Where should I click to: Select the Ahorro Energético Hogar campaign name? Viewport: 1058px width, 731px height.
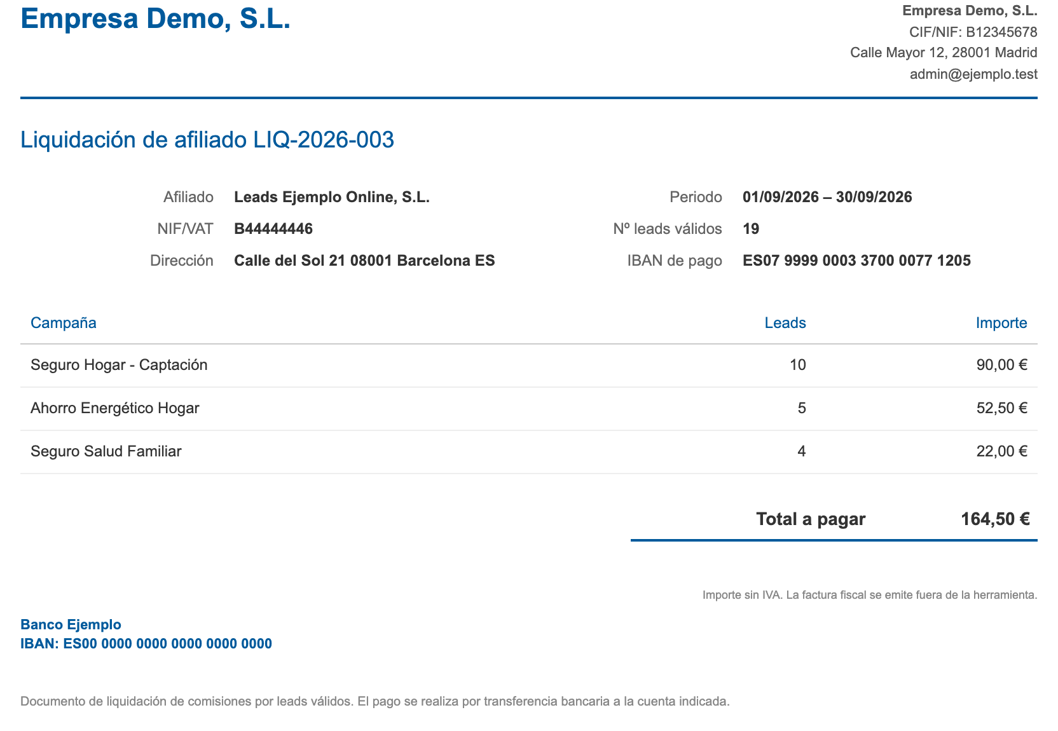point(115,408)
